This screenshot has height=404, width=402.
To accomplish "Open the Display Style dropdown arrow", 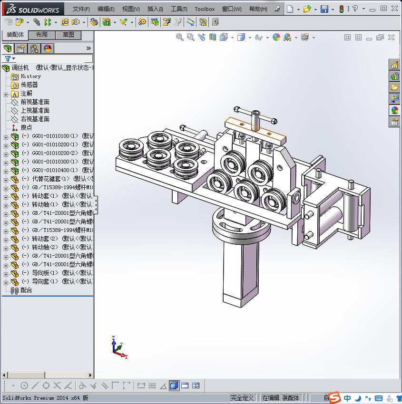I will (x=250, y=38).
